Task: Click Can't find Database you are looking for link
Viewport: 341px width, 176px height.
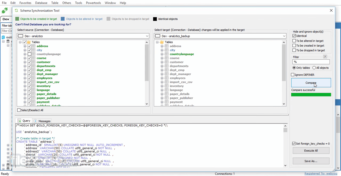Action: click(x=43, y=24)
